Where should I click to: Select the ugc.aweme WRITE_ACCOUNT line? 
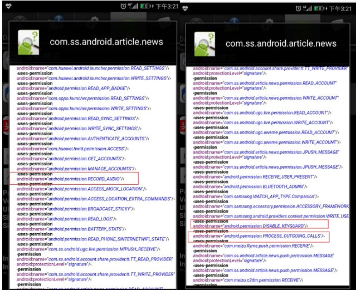tap(267, 142)
